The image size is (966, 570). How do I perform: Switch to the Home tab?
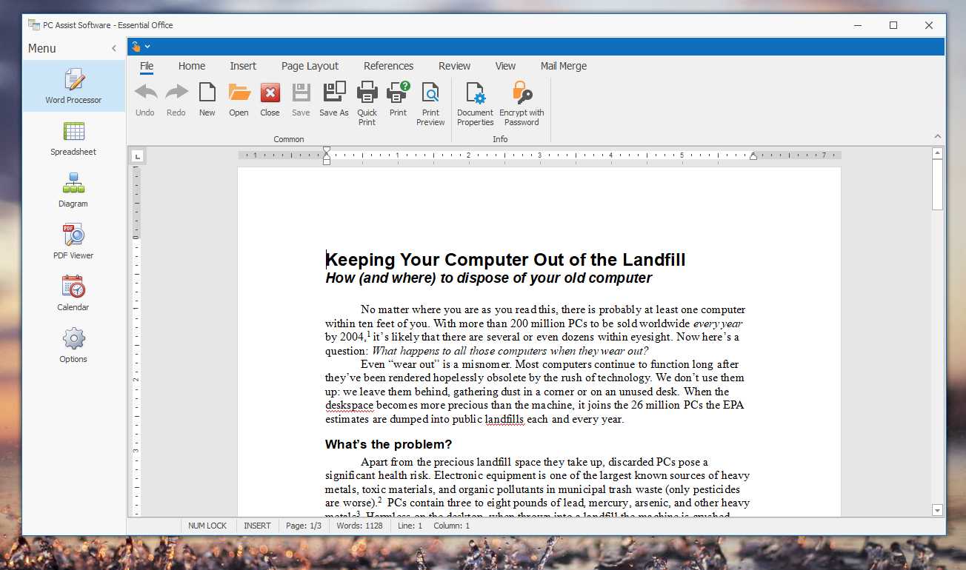192,66
